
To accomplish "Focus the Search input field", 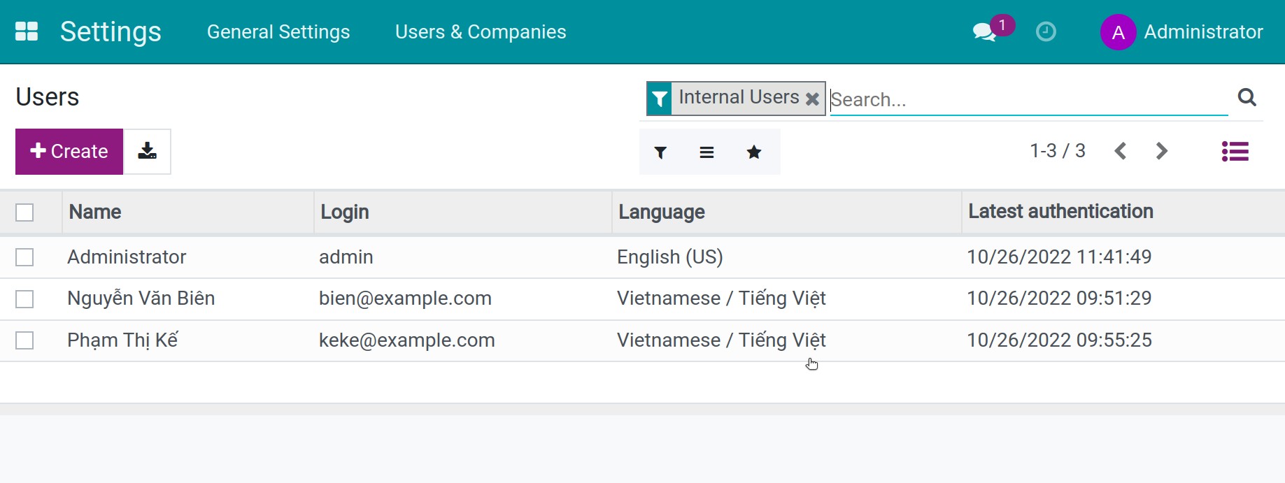I will coord(1028,99).
